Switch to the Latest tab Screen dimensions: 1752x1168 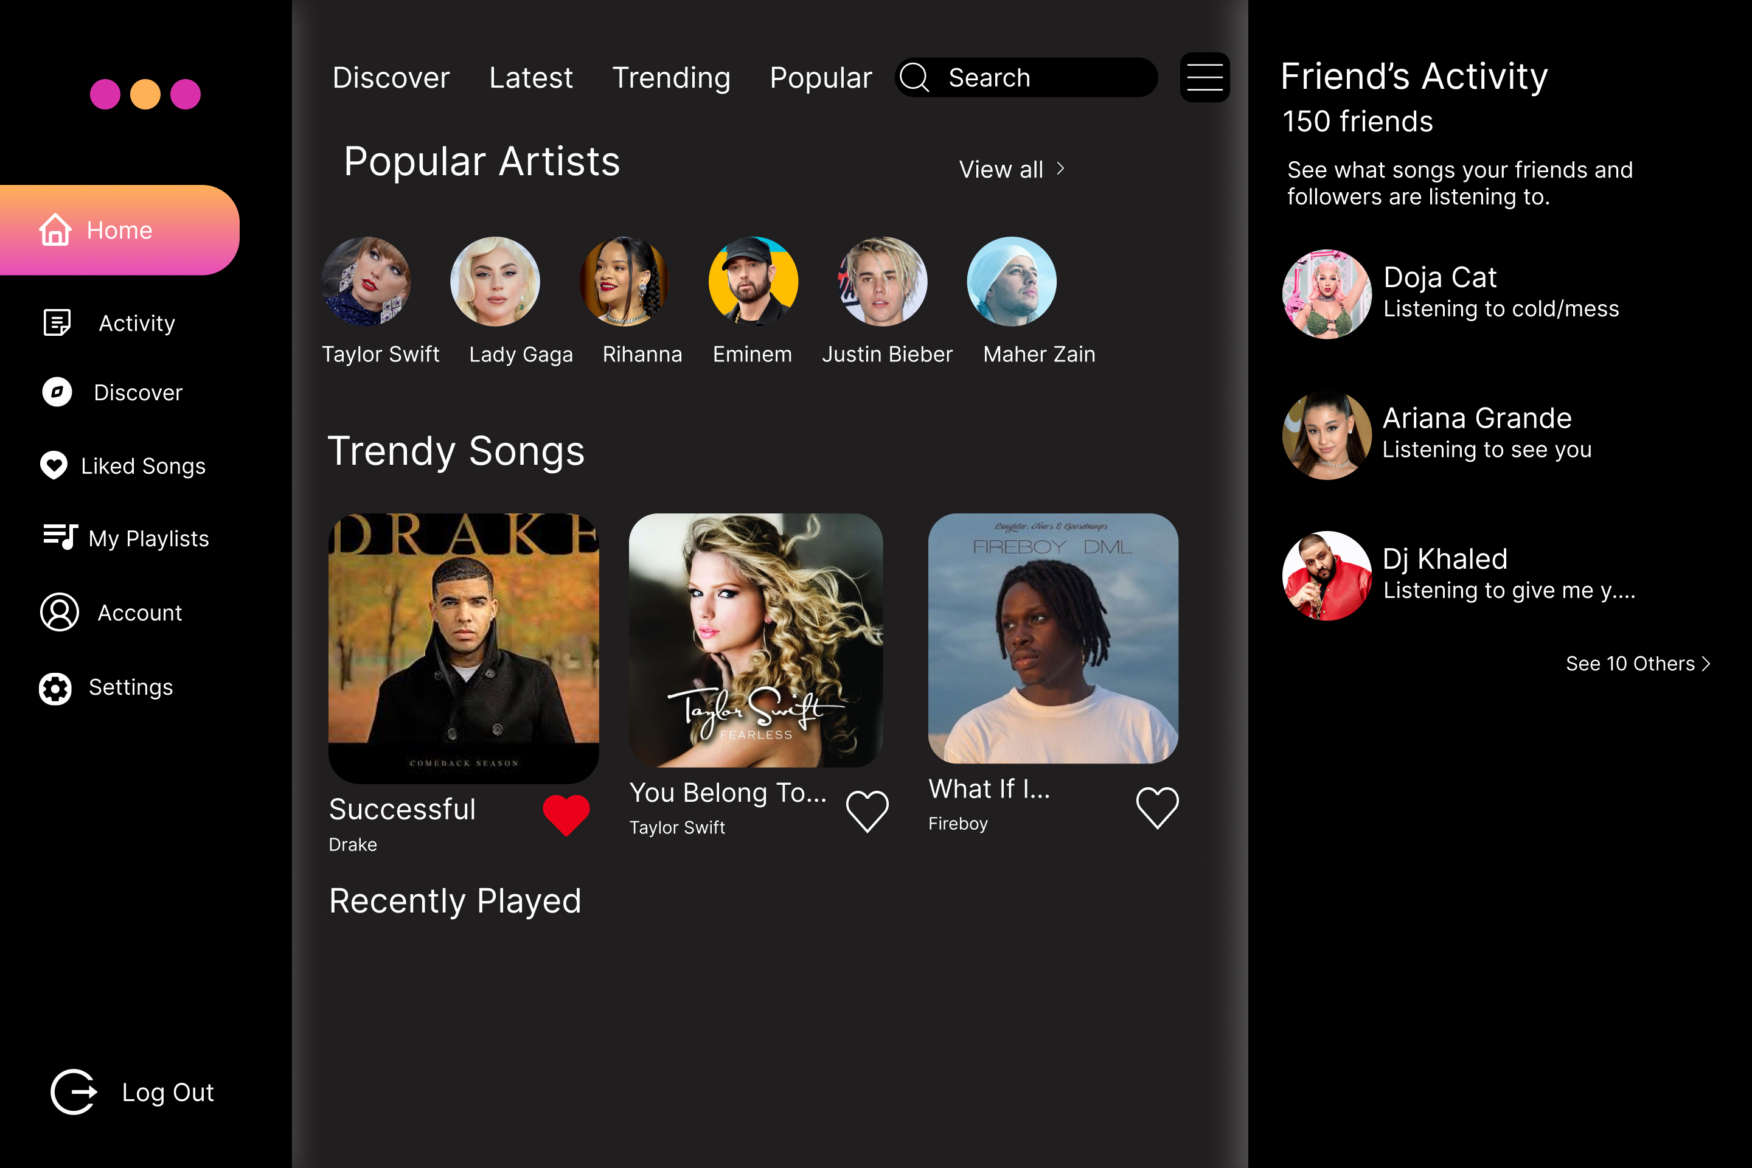click(531, 77)
